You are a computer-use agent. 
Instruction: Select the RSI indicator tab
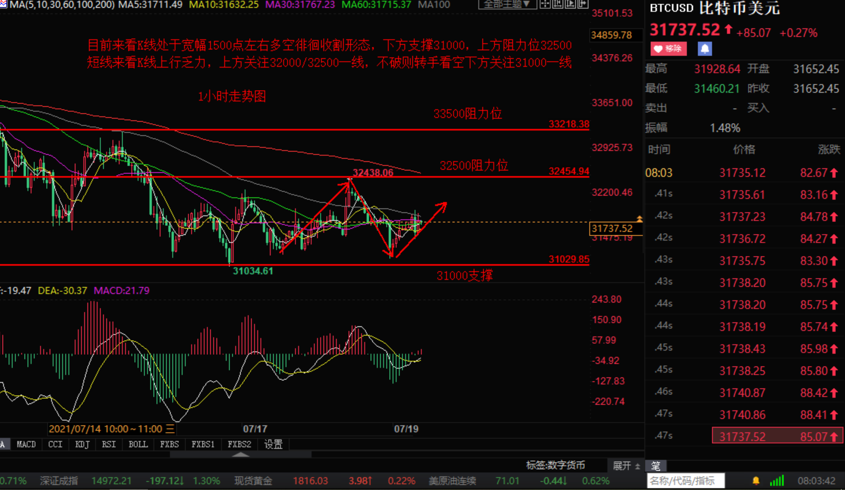(x=109, y=444)
